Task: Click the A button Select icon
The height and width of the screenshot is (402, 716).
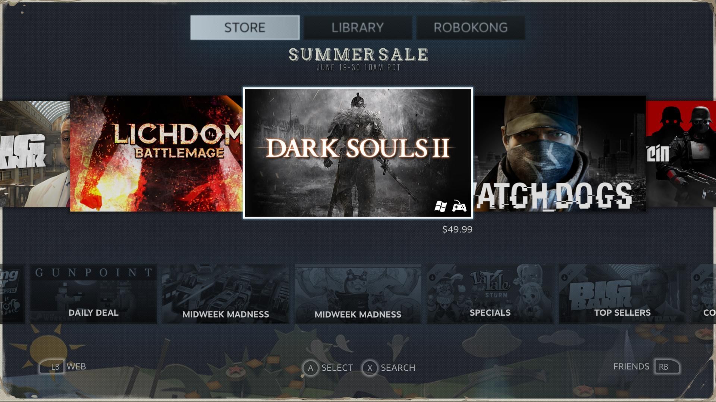Action: [311, 368]
